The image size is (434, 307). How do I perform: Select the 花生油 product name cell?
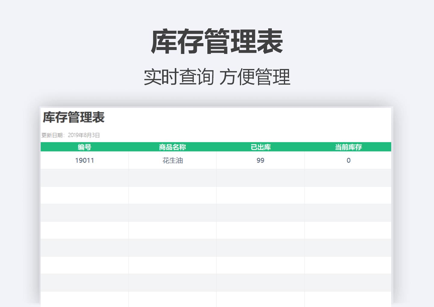click(x=172, y=160)
